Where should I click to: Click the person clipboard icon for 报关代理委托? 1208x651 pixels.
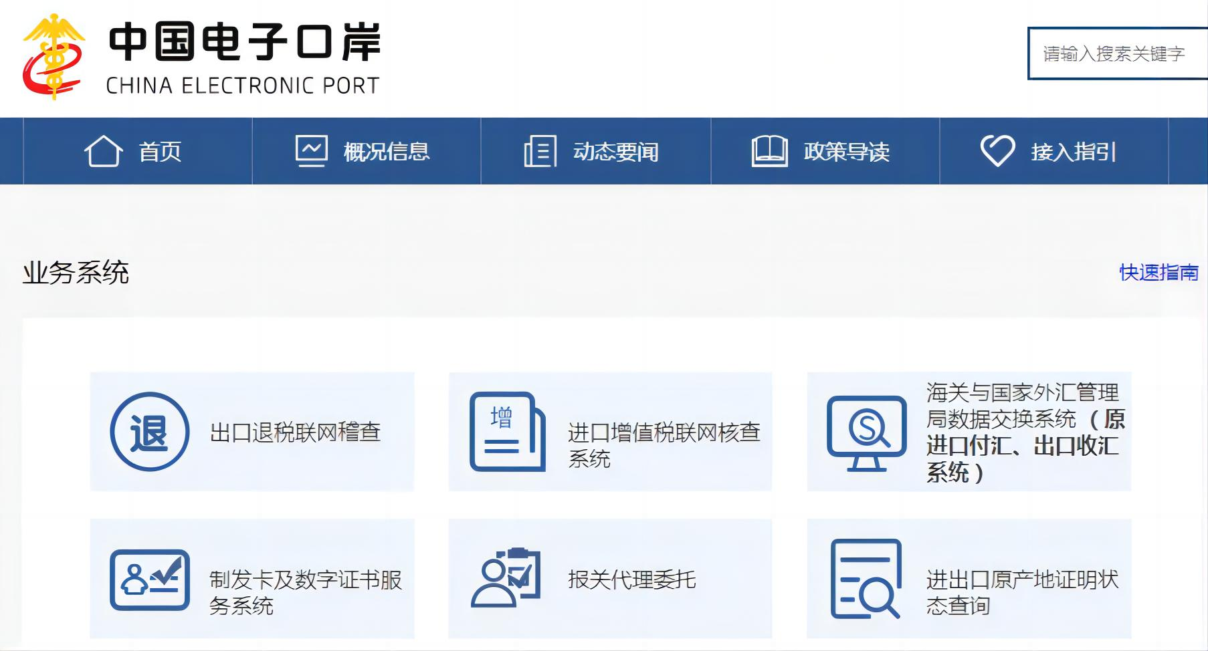pos(506,577)
